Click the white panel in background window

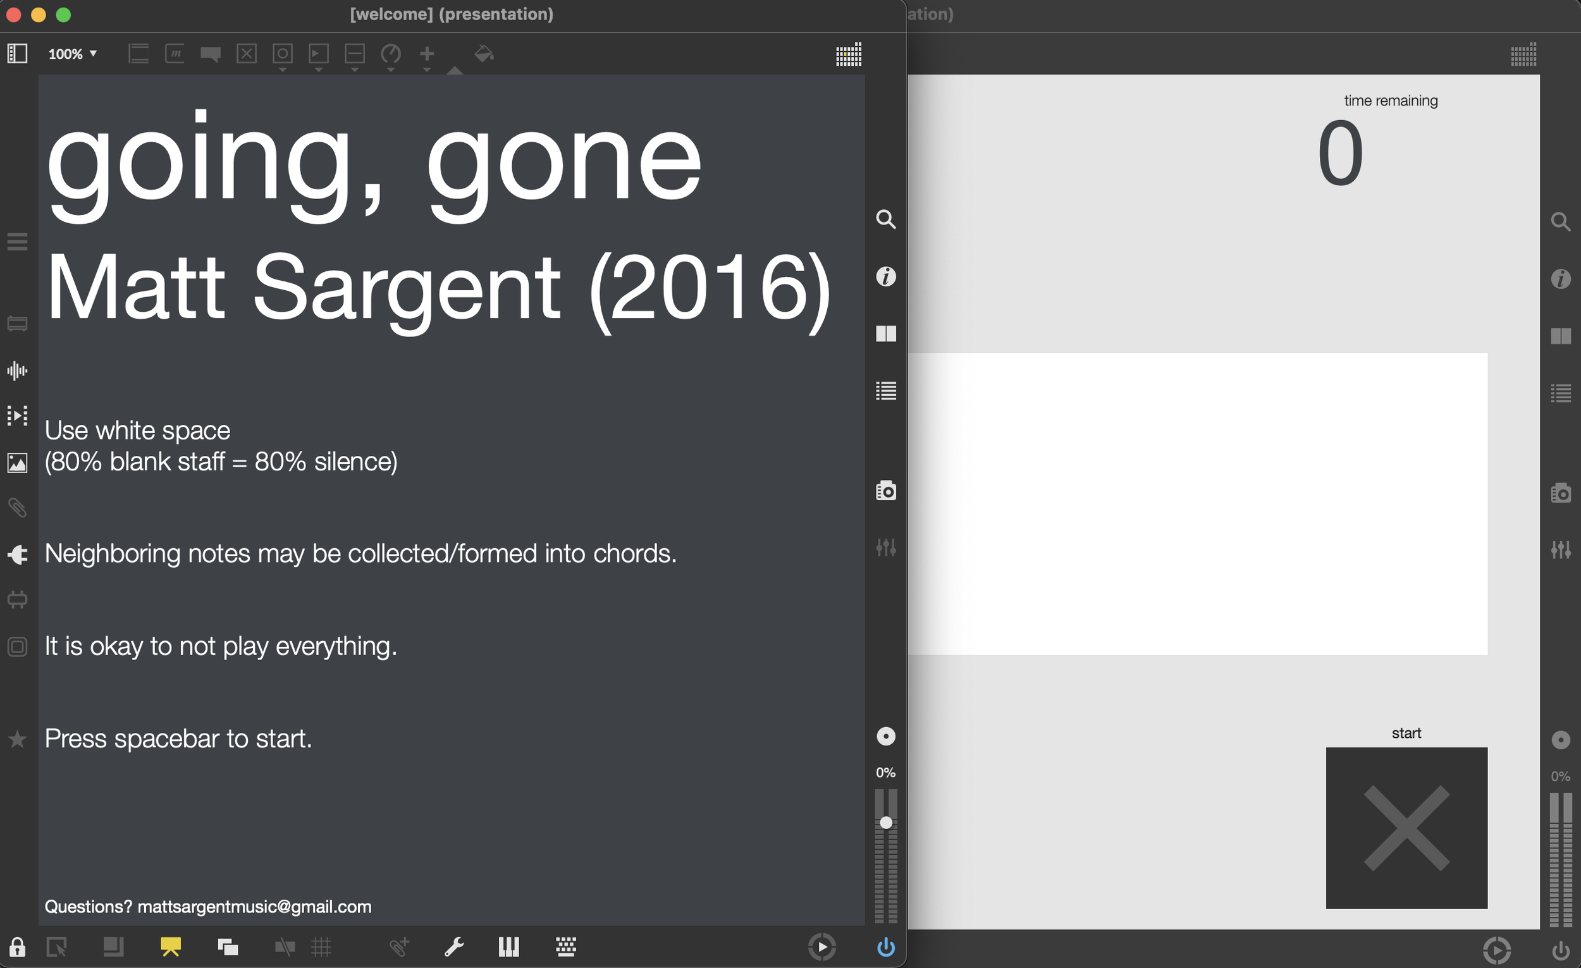pos(1197,503)
